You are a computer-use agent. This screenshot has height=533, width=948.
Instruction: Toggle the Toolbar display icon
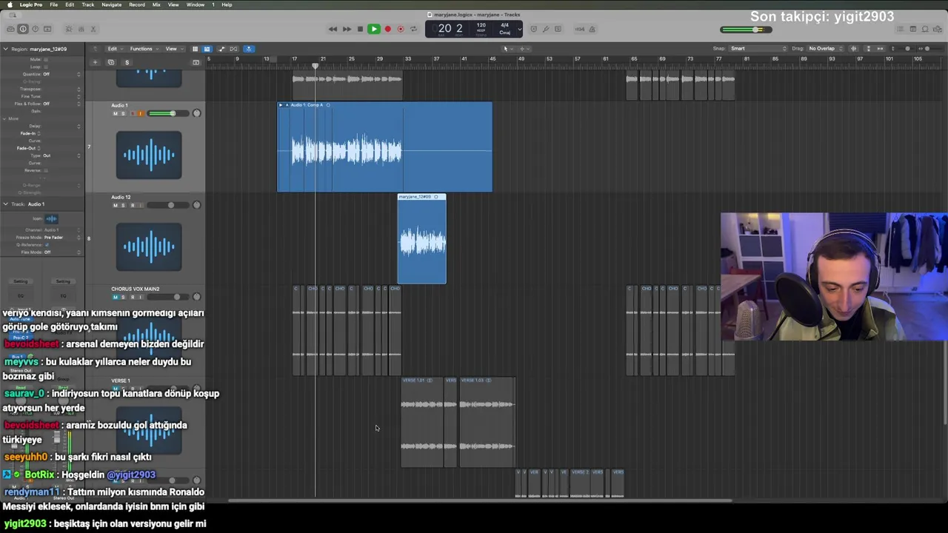click(x=47, y=29)
